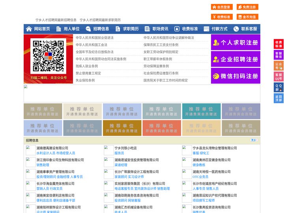Open 劳动保障监察条例 link
284x213 pixels.
click(x=156, y=66)
